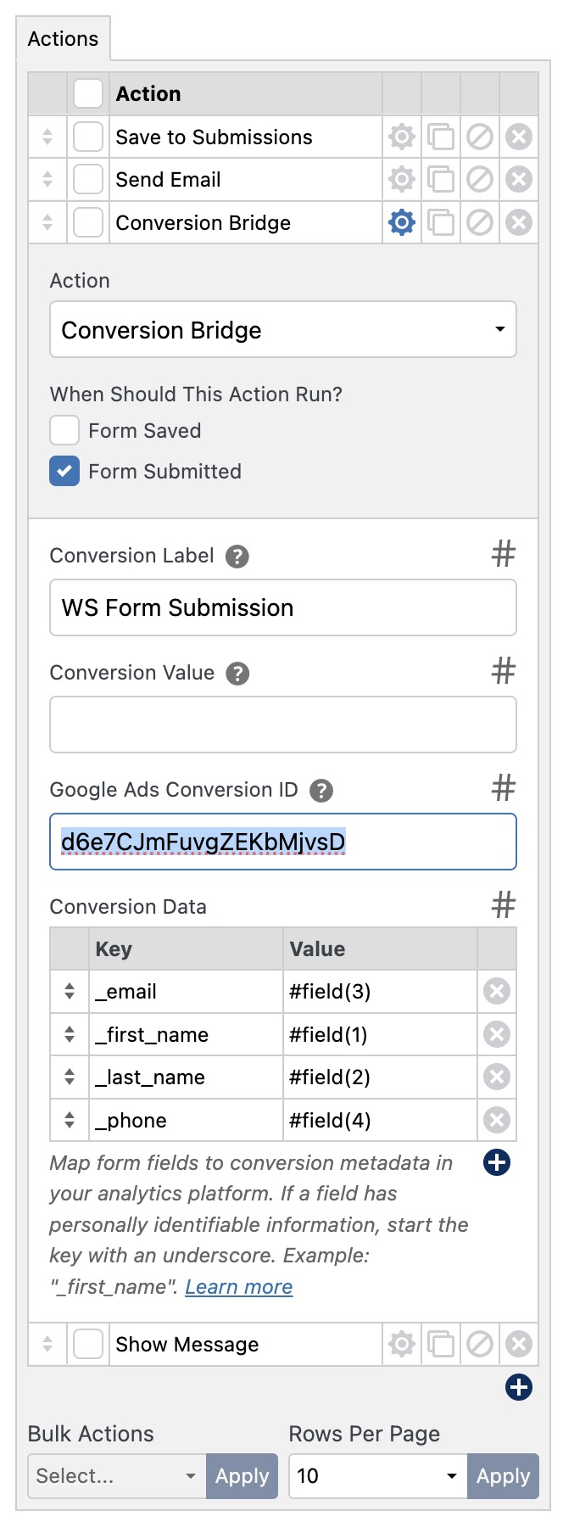
Task: Add a new action with the plus icon
Action: pos(518,1386)
